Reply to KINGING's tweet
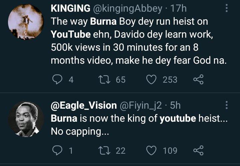The image size is (240, 166). 58,80
